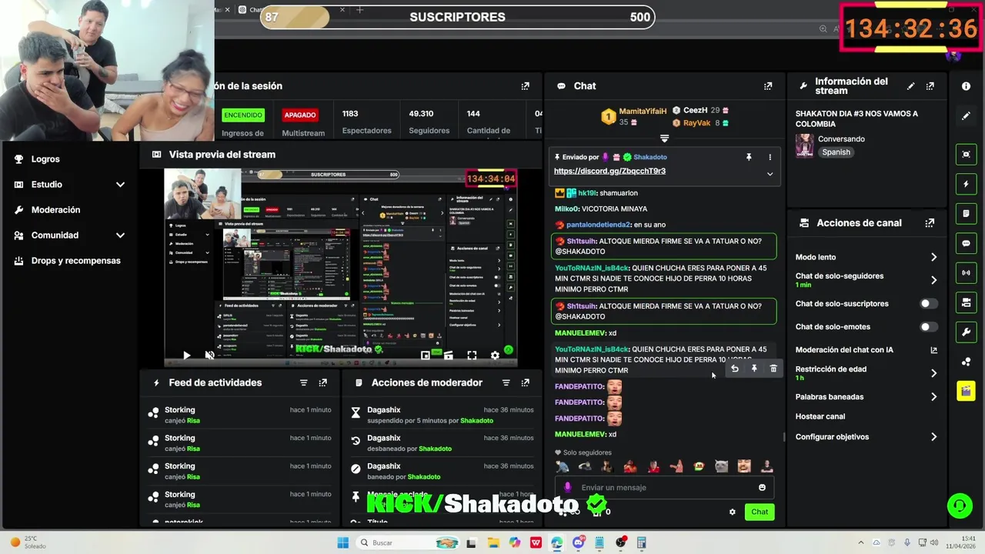Open File Explorer from taskbar
The width and height of the screenshot is (985, 554).
click(493, 542)
